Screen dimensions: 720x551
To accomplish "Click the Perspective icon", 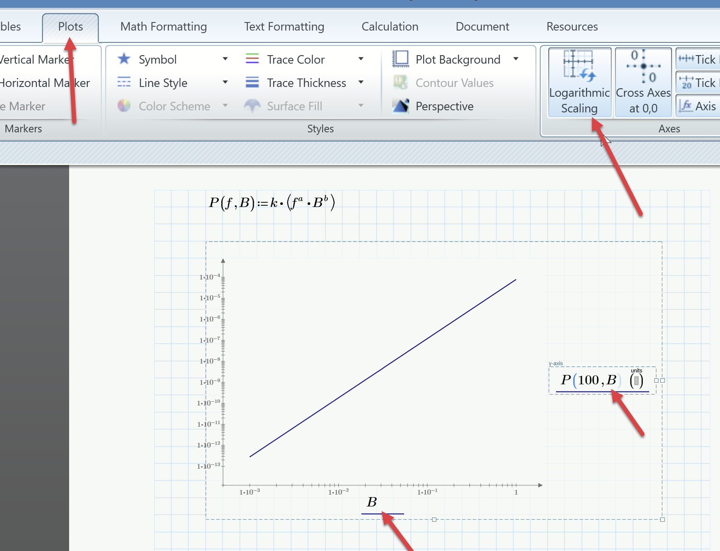I will pyautogui.click(x=400, y=106).
